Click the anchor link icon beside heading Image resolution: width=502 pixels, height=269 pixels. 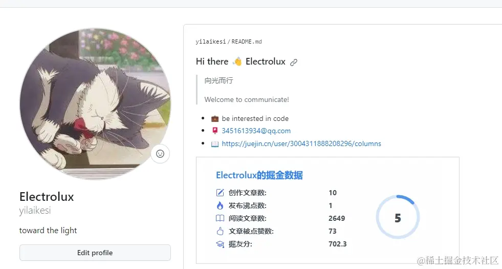tap(294, 63)
